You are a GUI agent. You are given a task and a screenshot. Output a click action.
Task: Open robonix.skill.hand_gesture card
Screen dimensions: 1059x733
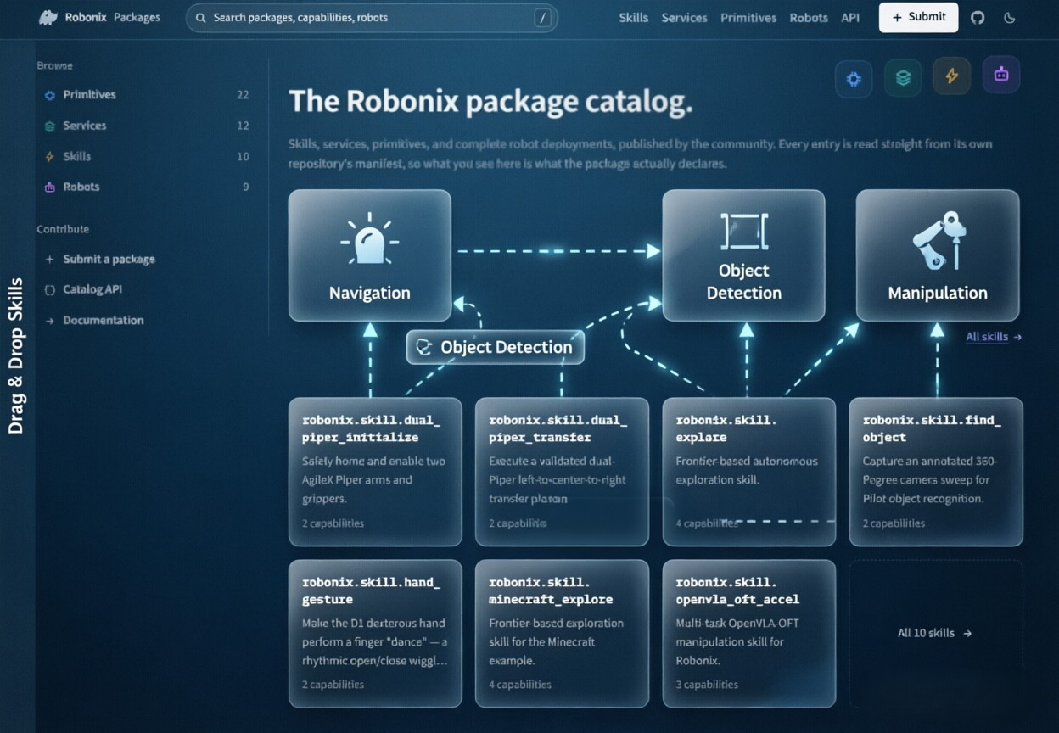375,634
